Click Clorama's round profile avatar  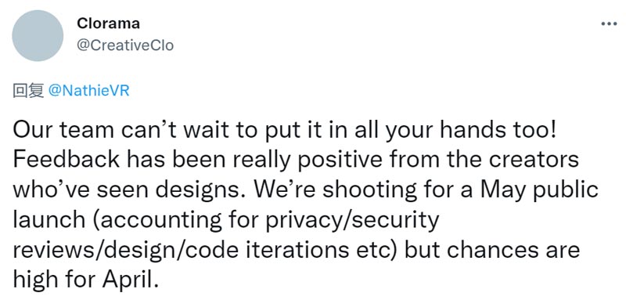tap(38, 36)
